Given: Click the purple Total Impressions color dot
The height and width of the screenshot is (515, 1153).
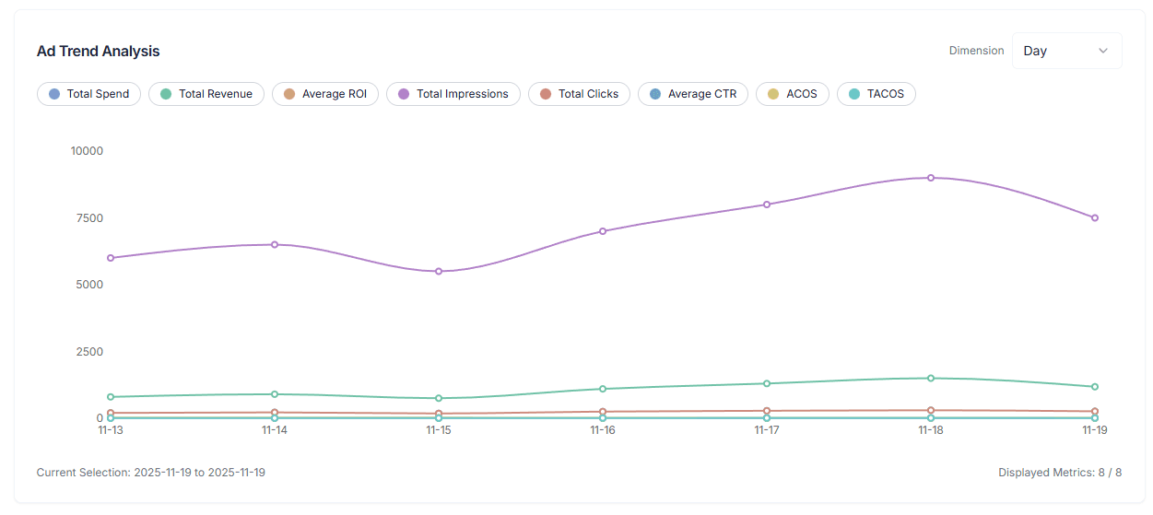Looking at the screenshot, I should click(404, 94).
